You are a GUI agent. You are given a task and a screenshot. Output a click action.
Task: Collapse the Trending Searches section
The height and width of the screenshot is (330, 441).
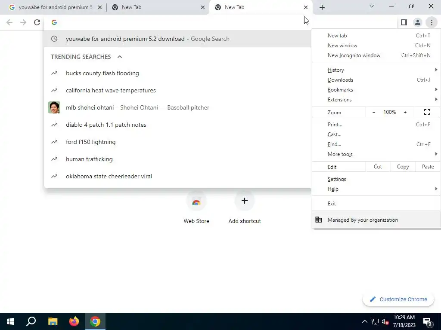(x=120, y=57)
